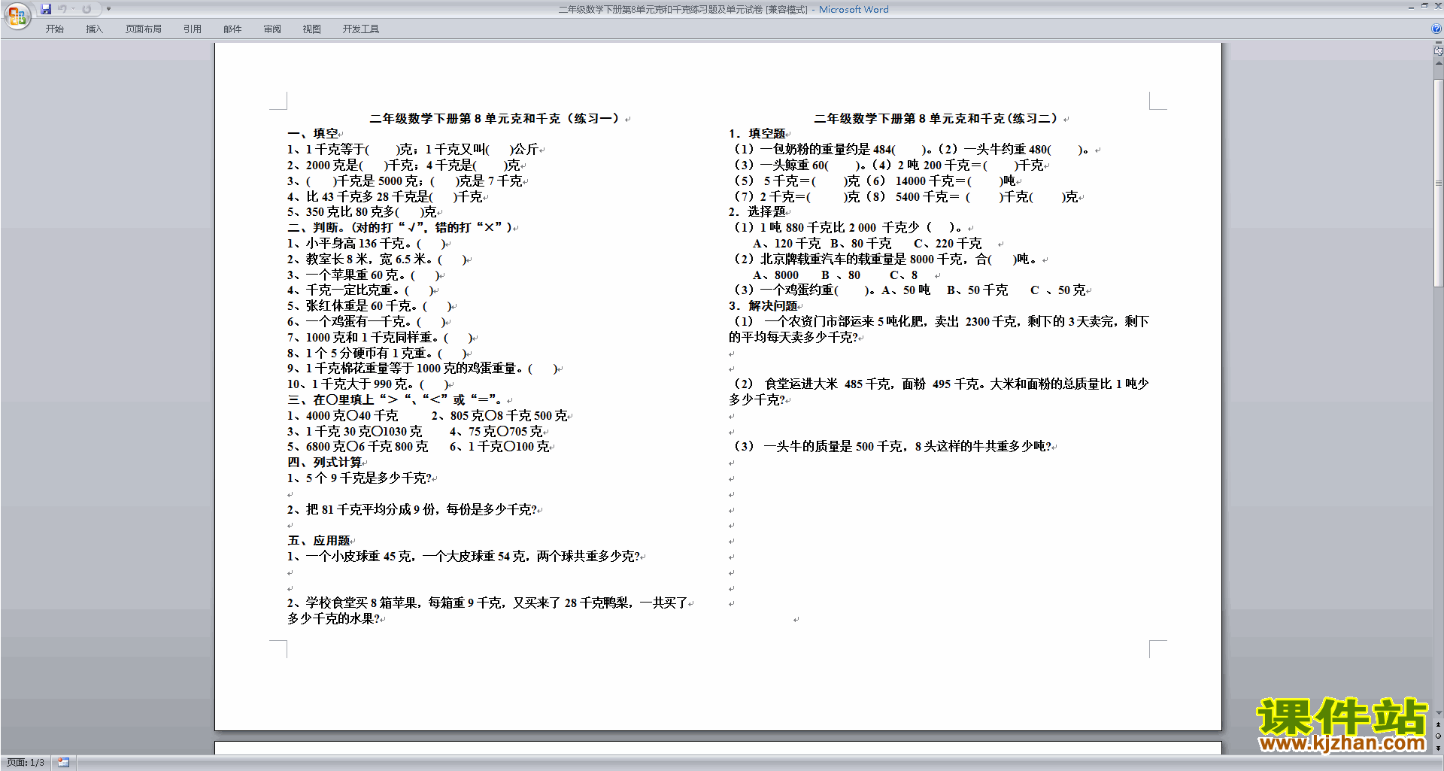Image resolution: width=1444 pixels, height=771 pixels.
Task: Open the 开始 ribbon tab
Action: coord(54,29)
